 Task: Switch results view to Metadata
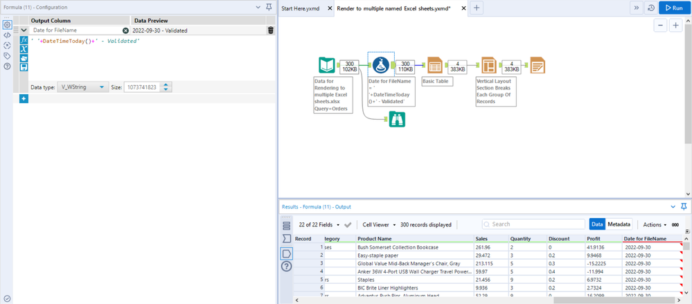point(619,224)
